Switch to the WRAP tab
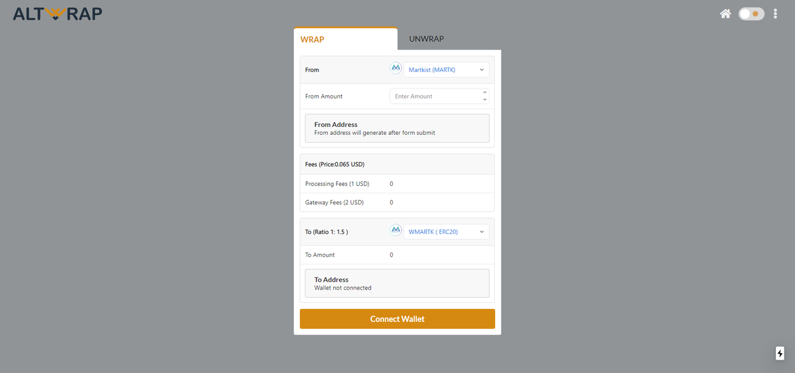The width and height of the screenshot is (795, 373). click(x=346, y=39)
